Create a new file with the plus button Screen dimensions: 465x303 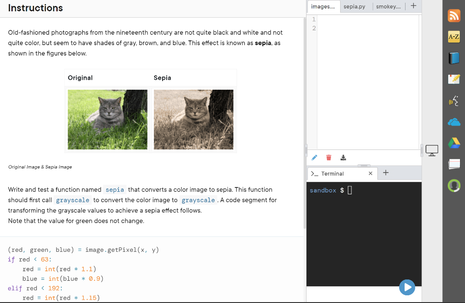pos(413,6)
